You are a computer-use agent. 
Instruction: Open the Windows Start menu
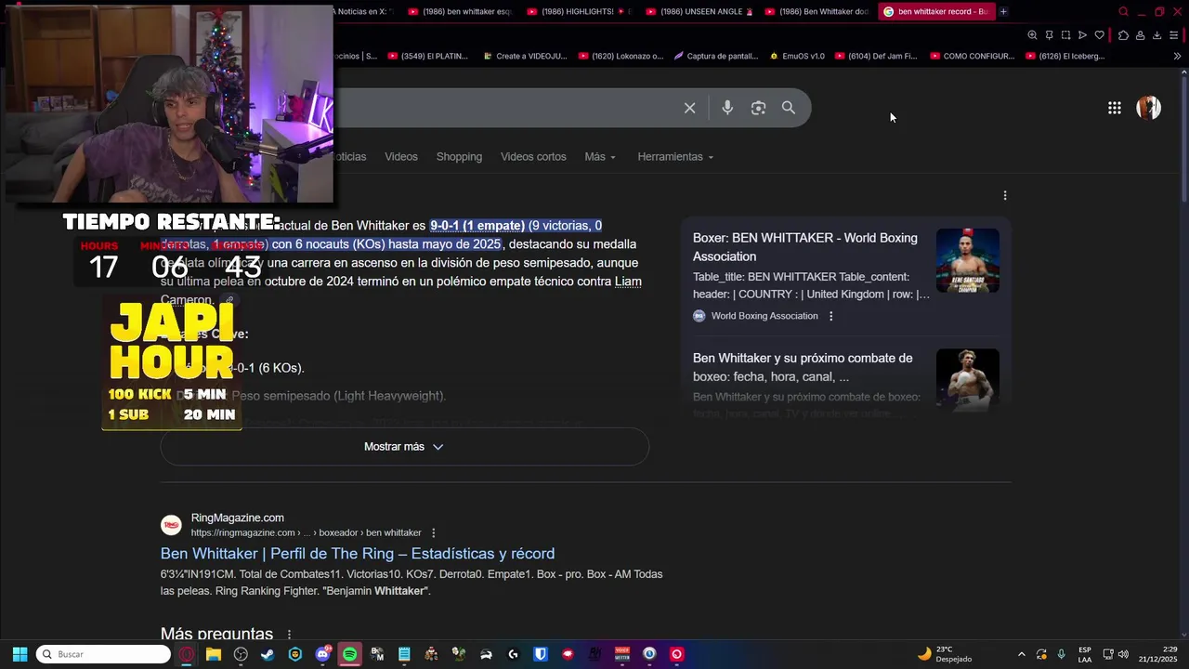(x=20, y=654)
